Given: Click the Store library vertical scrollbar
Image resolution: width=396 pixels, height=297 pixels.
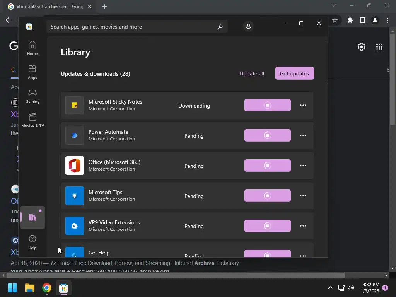Looking at the screenshot, I should point(326,61).
